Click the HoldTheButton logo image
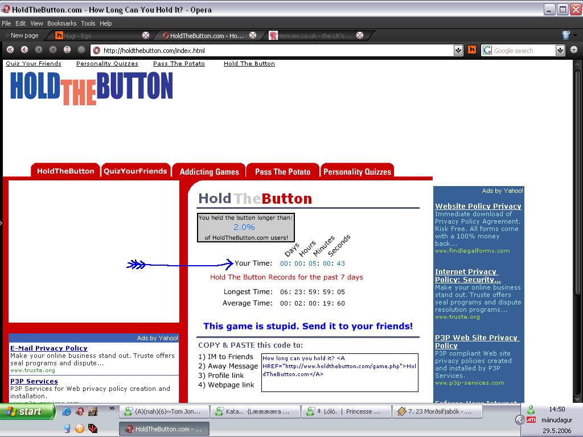583x437 pixels. click(92, 88)
